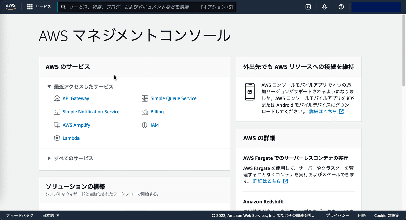Click the AWS logo in header
406x220 pixels.
pyautogui.click(x=10, y=7)
